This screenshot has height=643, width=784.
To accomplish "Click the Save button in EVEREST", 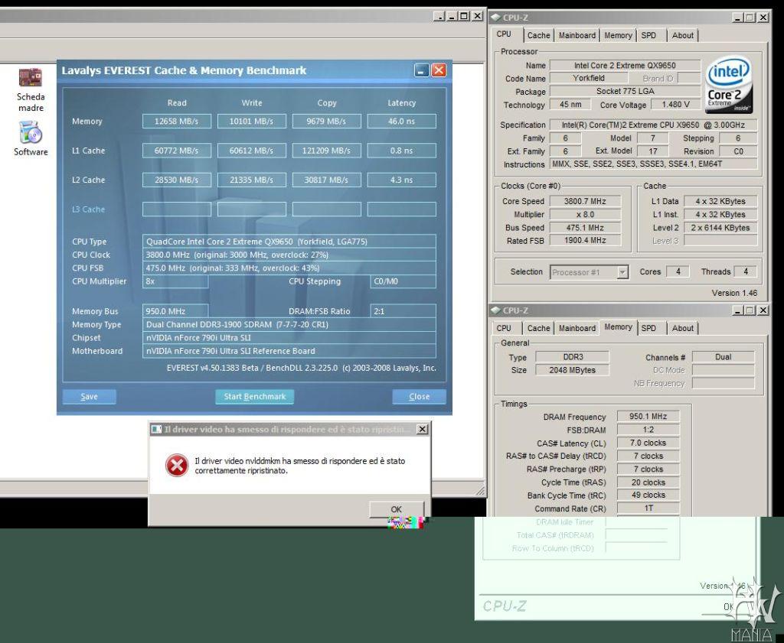I will tap(89, 396).
